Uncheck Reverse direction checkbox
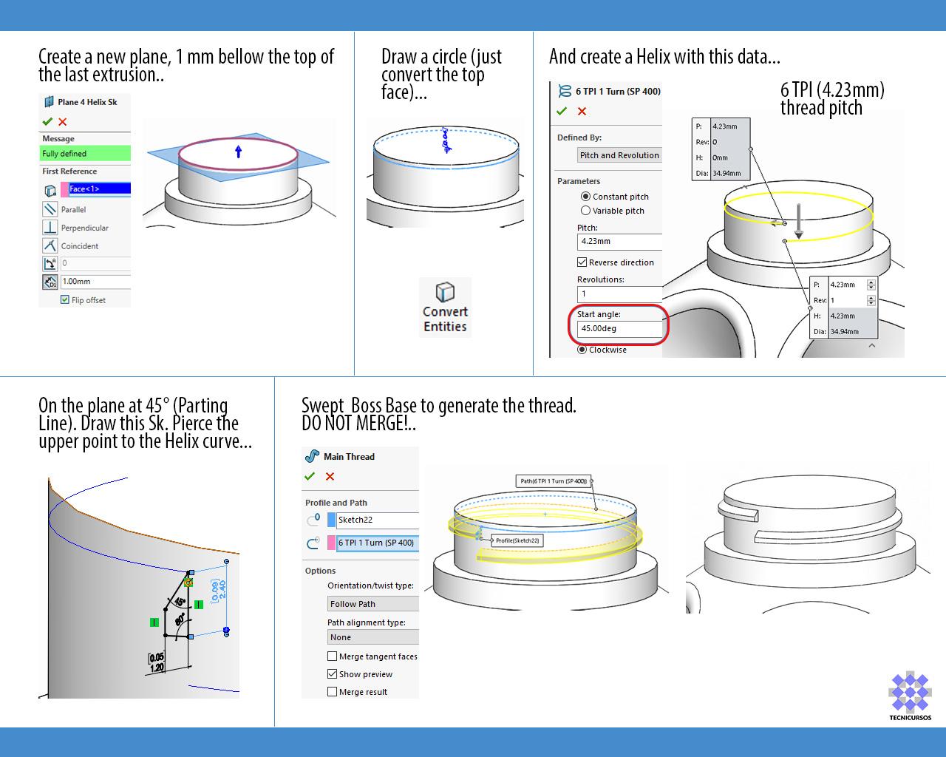The image size is (946, 757). [582, 262]
